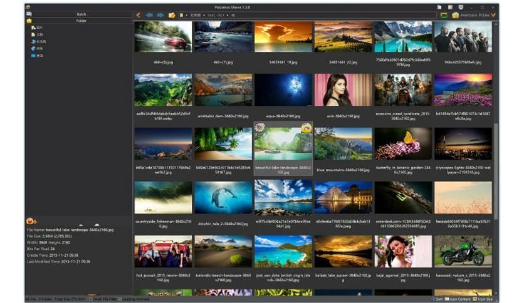Click 'Bits Per Pixel: 24' info line
The height and width of the screenshot is (303, 524).
click(x=41, y=249)
